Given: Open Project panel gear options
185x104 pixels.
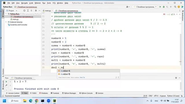Looking at the screenshot, I should point(36,11).
